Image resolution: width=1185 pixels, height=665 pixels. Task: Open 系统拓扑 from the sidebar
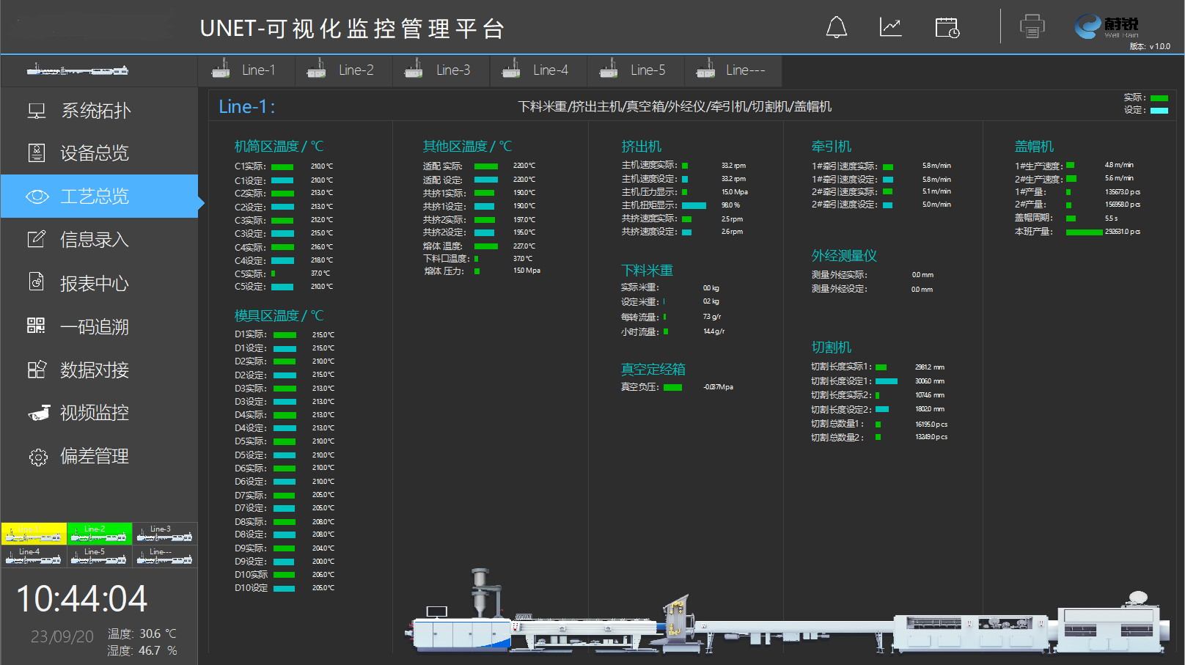click(95, 111)
